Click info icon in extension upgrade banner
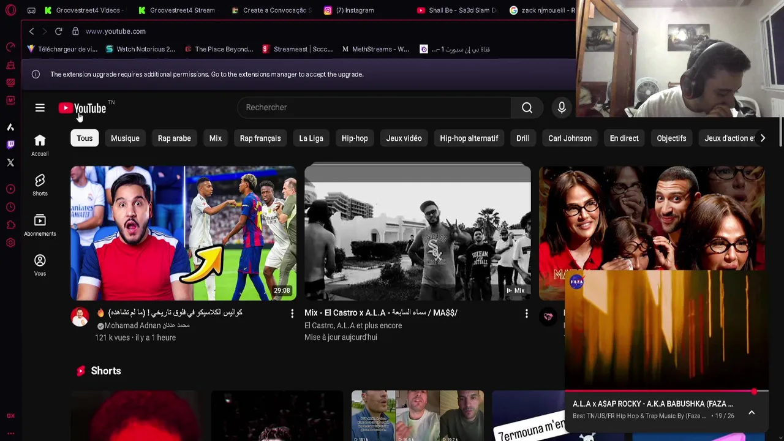Image resolution: width=784 pixels, height=441 pixels. click(36, 74)
